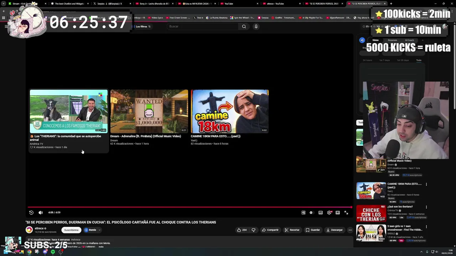Open the player settings gear icon
Viewport: 456px width, 256px height.
click(329, 213)
